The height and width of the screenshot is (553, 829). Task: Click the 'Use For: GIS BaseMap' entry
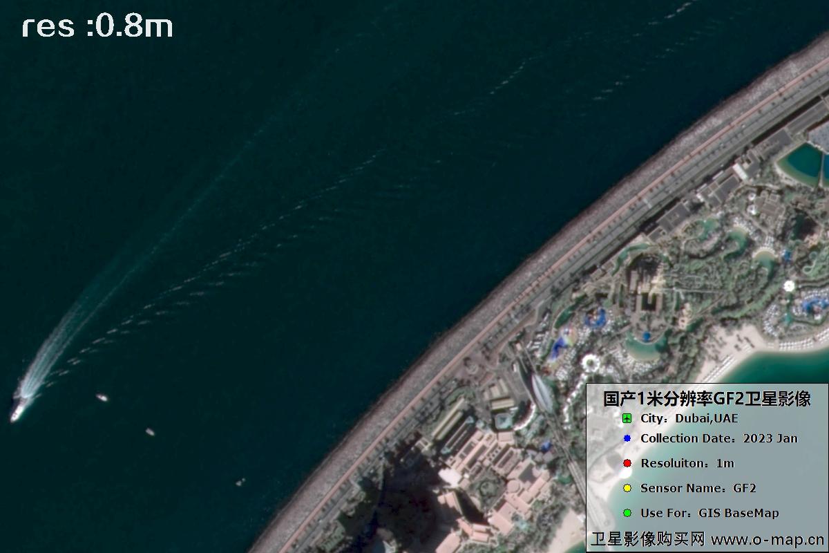click(x=709, y=513)
